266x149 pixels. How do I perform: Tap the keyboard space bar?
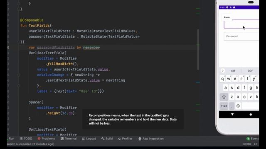(250, 106)
